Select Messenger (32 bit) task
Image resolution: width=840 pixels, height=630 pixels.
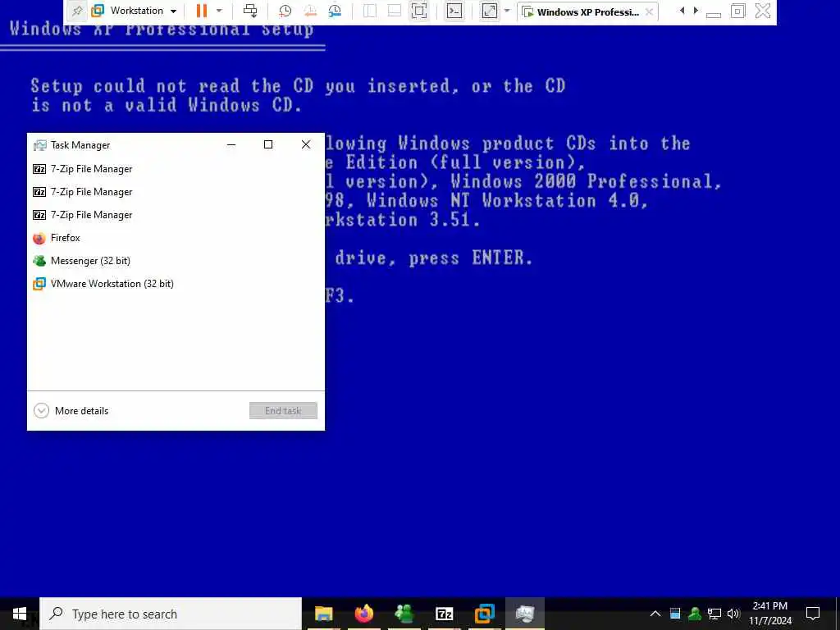(176, 261)
